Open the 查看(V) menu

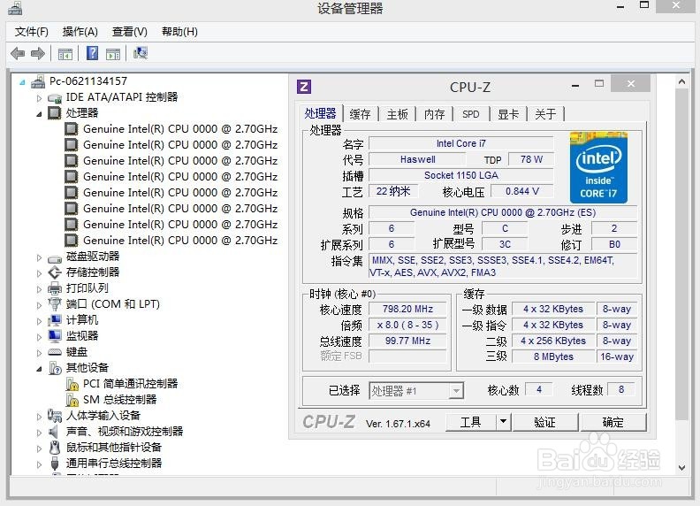pyautogui.click(x=129, y=32)
